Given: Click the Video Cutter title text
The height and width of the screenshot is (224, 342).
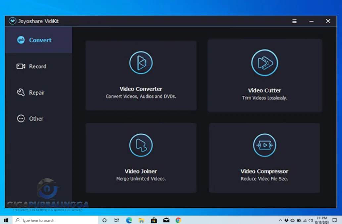Looking at the screenshot, I should coord(265,90).
